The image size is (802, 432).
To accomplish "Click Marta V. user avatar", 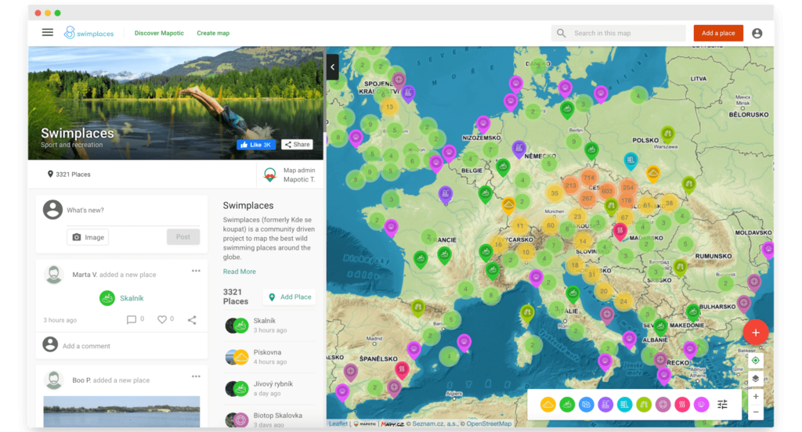I will (x=54, y=275).
